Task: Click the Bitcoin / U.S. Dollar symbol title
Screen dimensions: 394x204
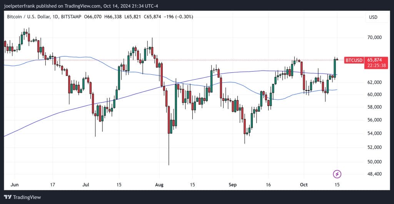Action: pos(30,17)
